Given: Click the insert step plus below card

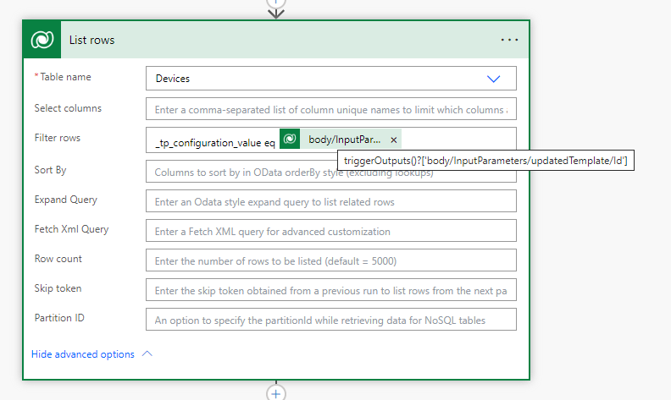Looking at the screenshot, I should (276, 393).
